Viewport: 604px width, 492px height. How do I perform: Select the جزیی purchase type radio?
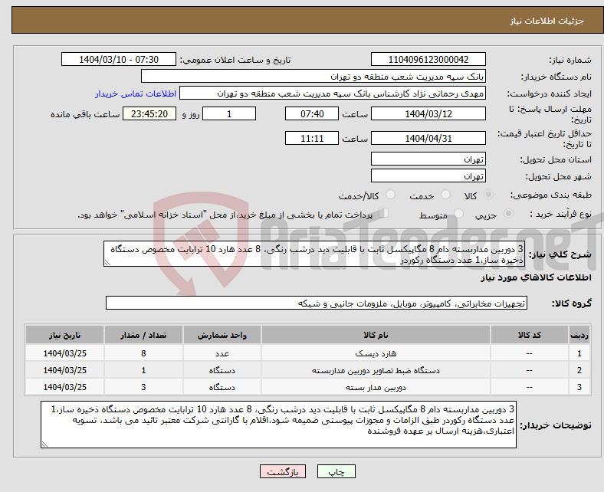[x=508, y=214]
